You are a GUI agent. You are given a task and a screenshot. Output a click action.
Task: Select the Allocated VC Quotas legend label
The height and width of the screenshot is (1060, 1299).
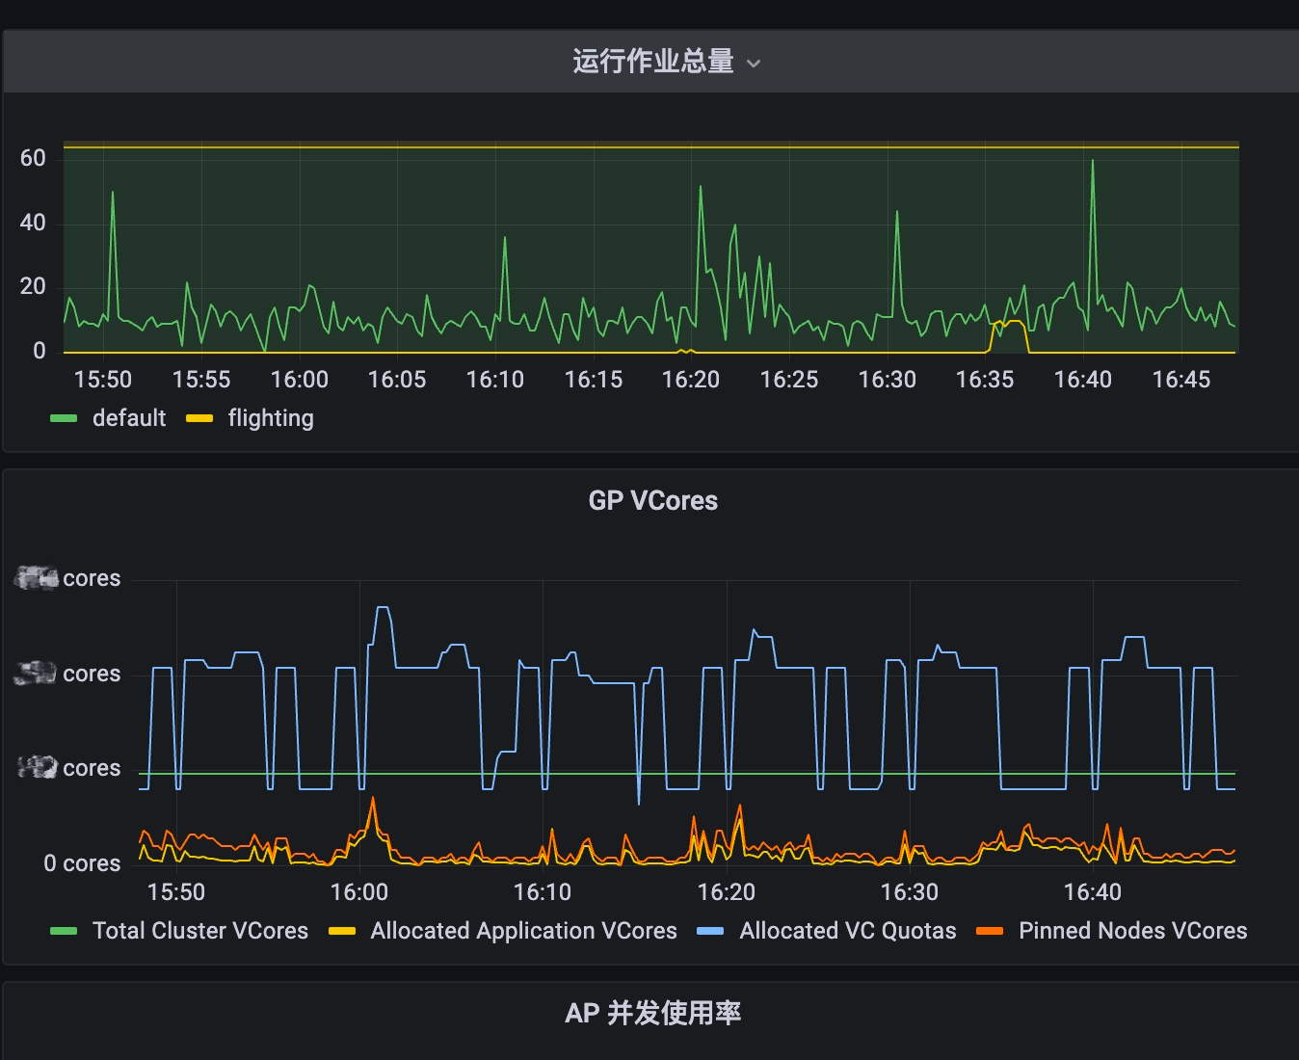pyautogui.click(x=848, y=931)
